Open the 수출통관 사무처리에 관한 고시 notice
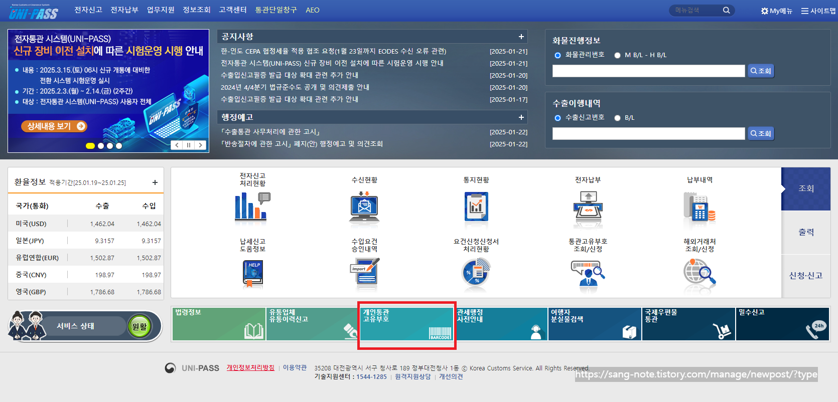This screenshot has width=838, height=402. click(270, 132)
